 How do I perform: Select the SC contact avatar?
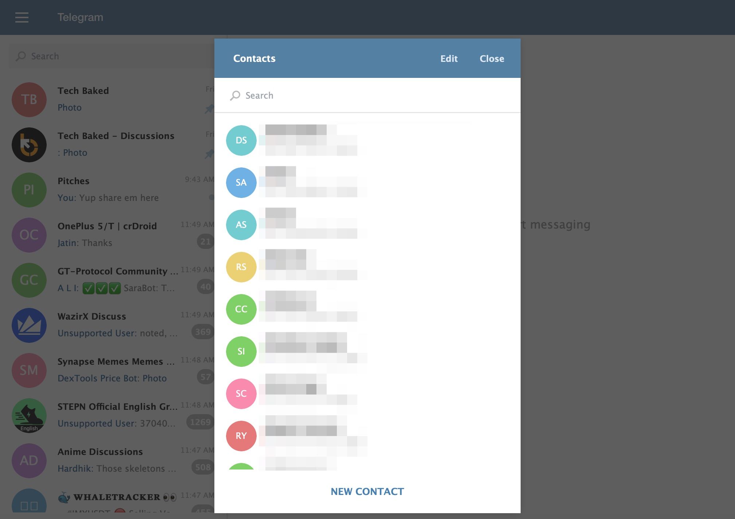pyautogui.click(x=241, y=394)
